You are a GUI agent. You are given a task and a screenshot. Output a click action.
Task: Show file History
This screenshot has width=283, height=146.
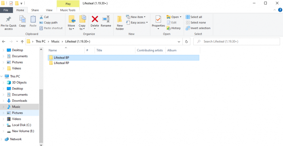point(173,28)
